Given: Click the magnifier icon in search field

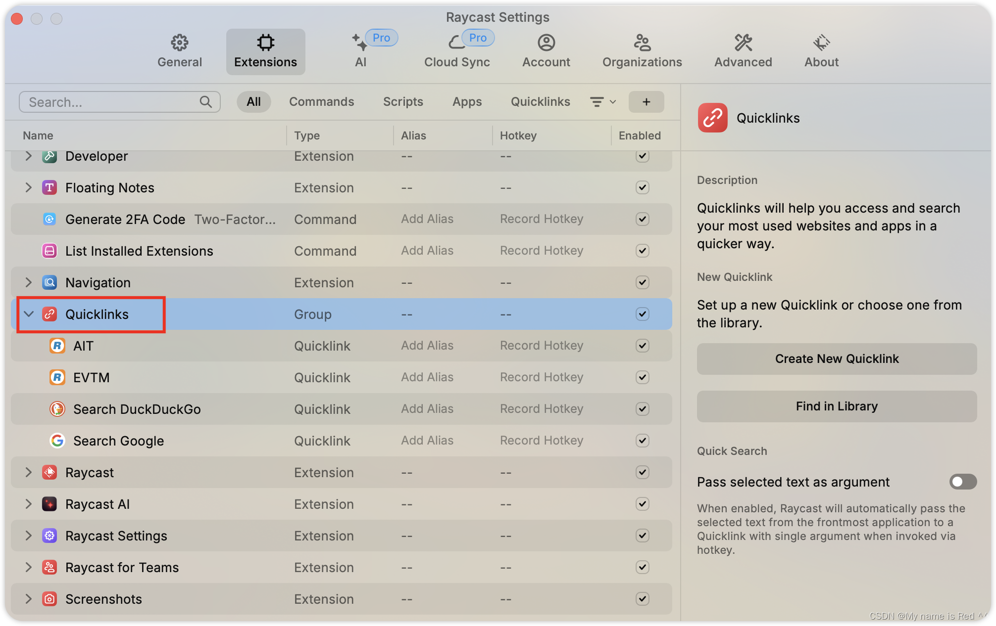Looking at the screenshot, I should tap(205, 102).
